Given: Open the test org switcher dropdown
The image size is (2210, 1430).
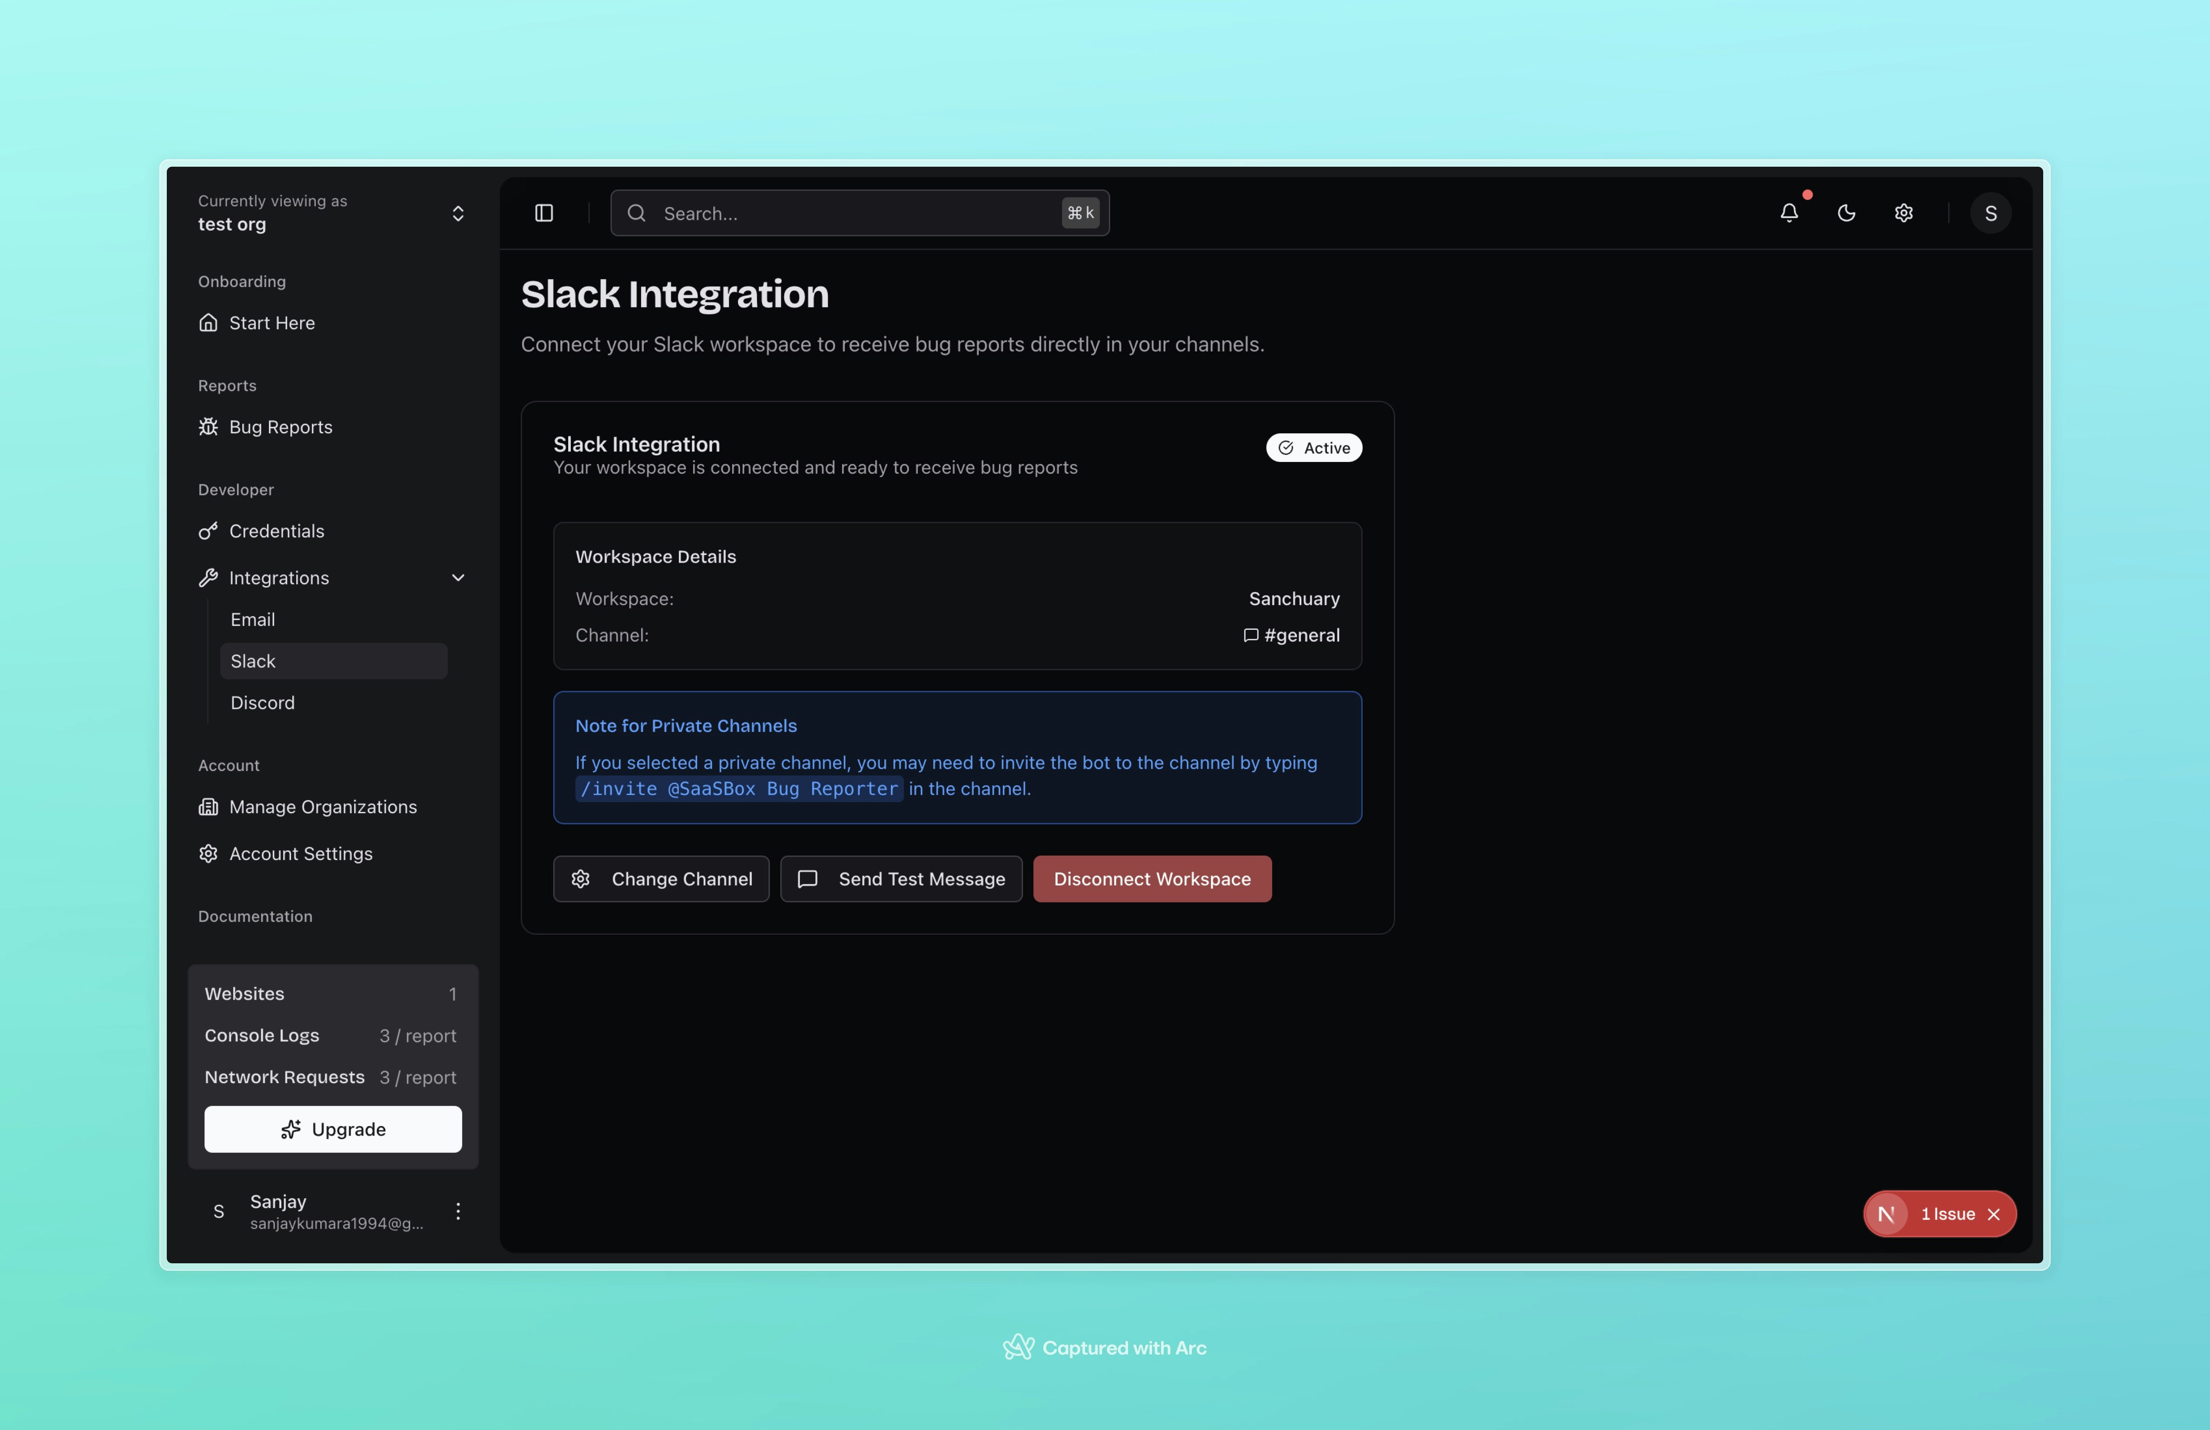Looking at the screenshot, I should pyautogui.click(x=458, y=214).
